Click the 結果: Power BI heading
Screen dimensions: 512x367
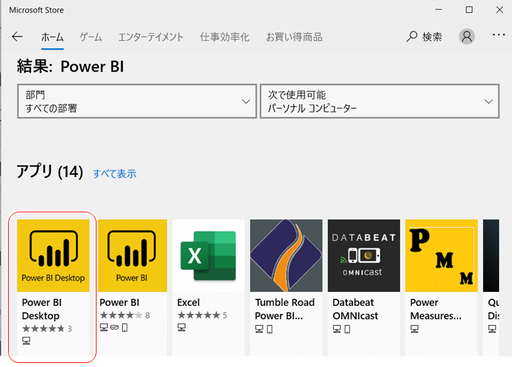click(x=70, y=66)
